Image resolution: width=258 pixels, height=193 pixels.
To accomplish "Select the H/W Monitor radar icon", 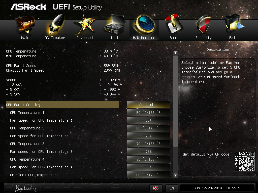I will (144, 25).
